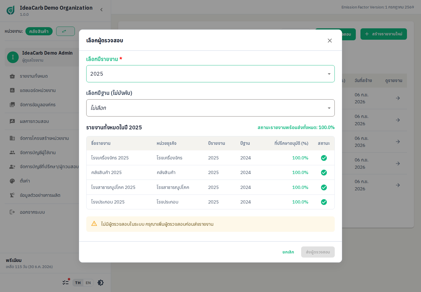Close the เลือกผู้ตรวจสอบ dialog
421x292 pixels.
tap(329, 41)
